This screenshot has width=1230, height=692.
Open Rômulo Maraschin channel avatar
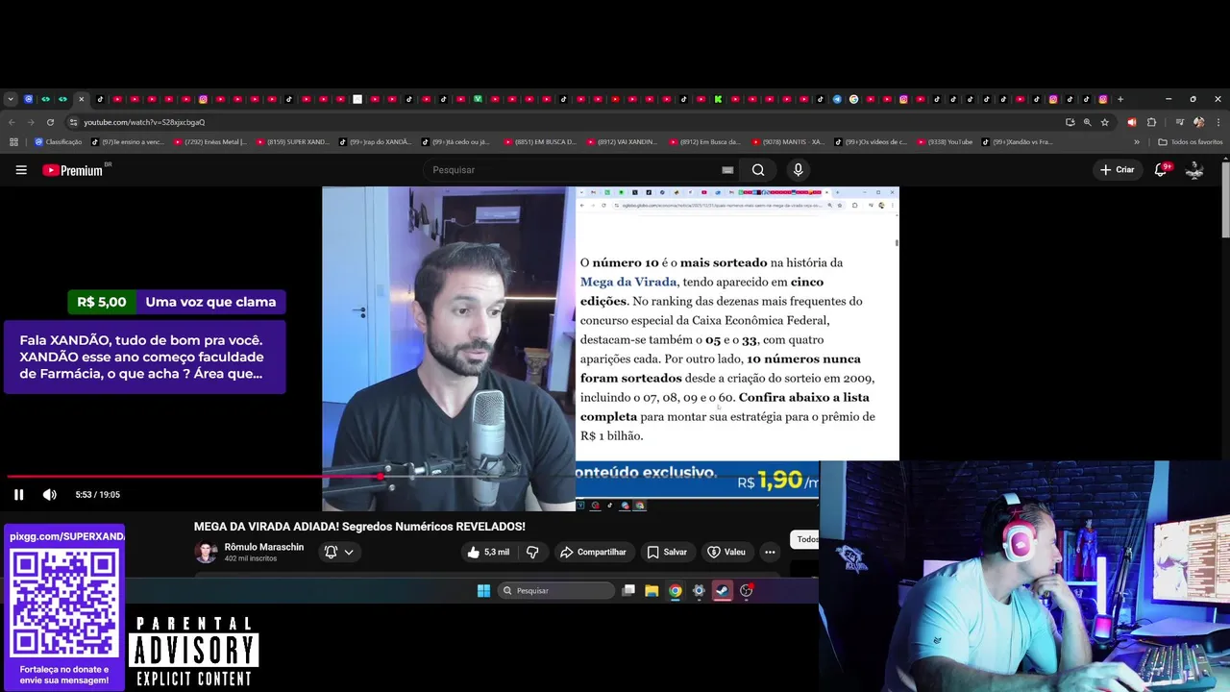pos(206,552)
